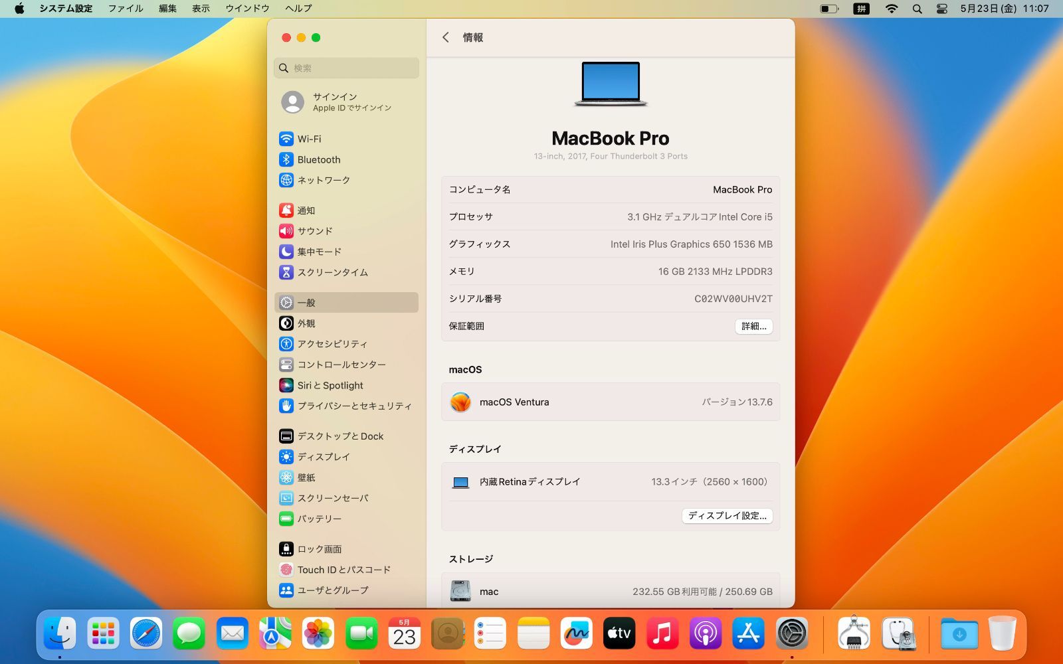Open Reminders from the Dock
Screen dimensions: 1063x664
point(490,633)
